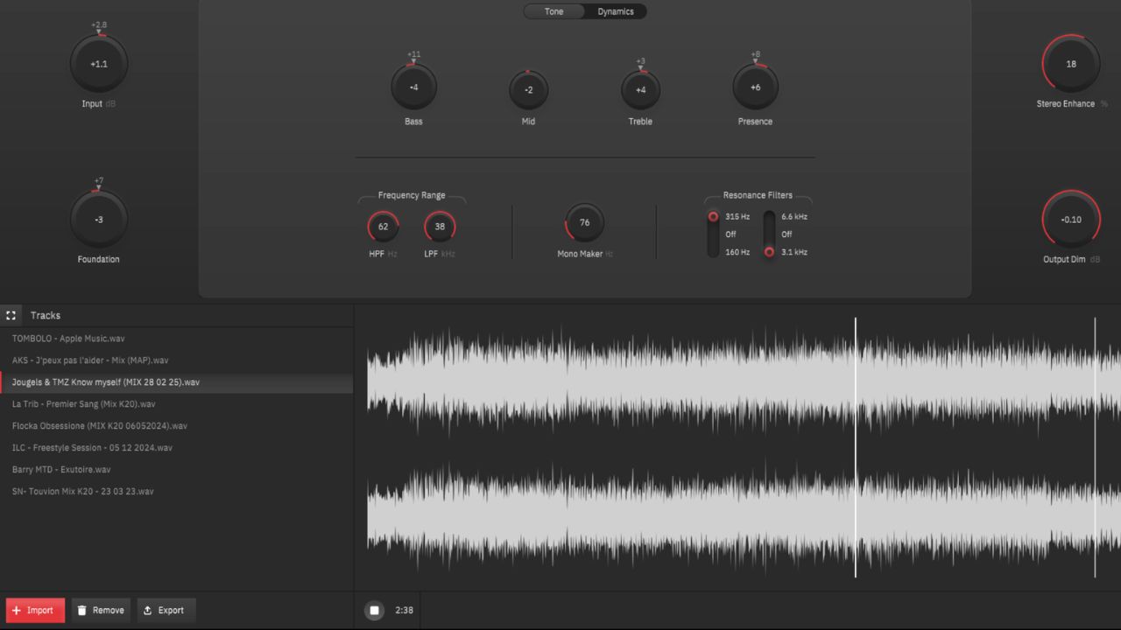
Task: Select track Flocka Obsessione
Action: [177, 426]
